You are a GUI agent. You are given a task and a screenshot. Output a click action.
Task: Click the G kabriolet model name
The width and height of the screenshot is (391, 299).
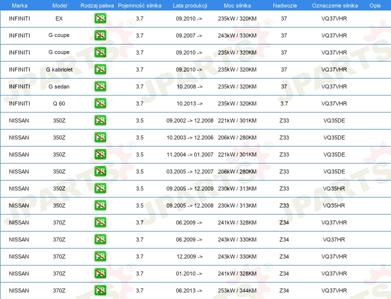coord(59,69)
